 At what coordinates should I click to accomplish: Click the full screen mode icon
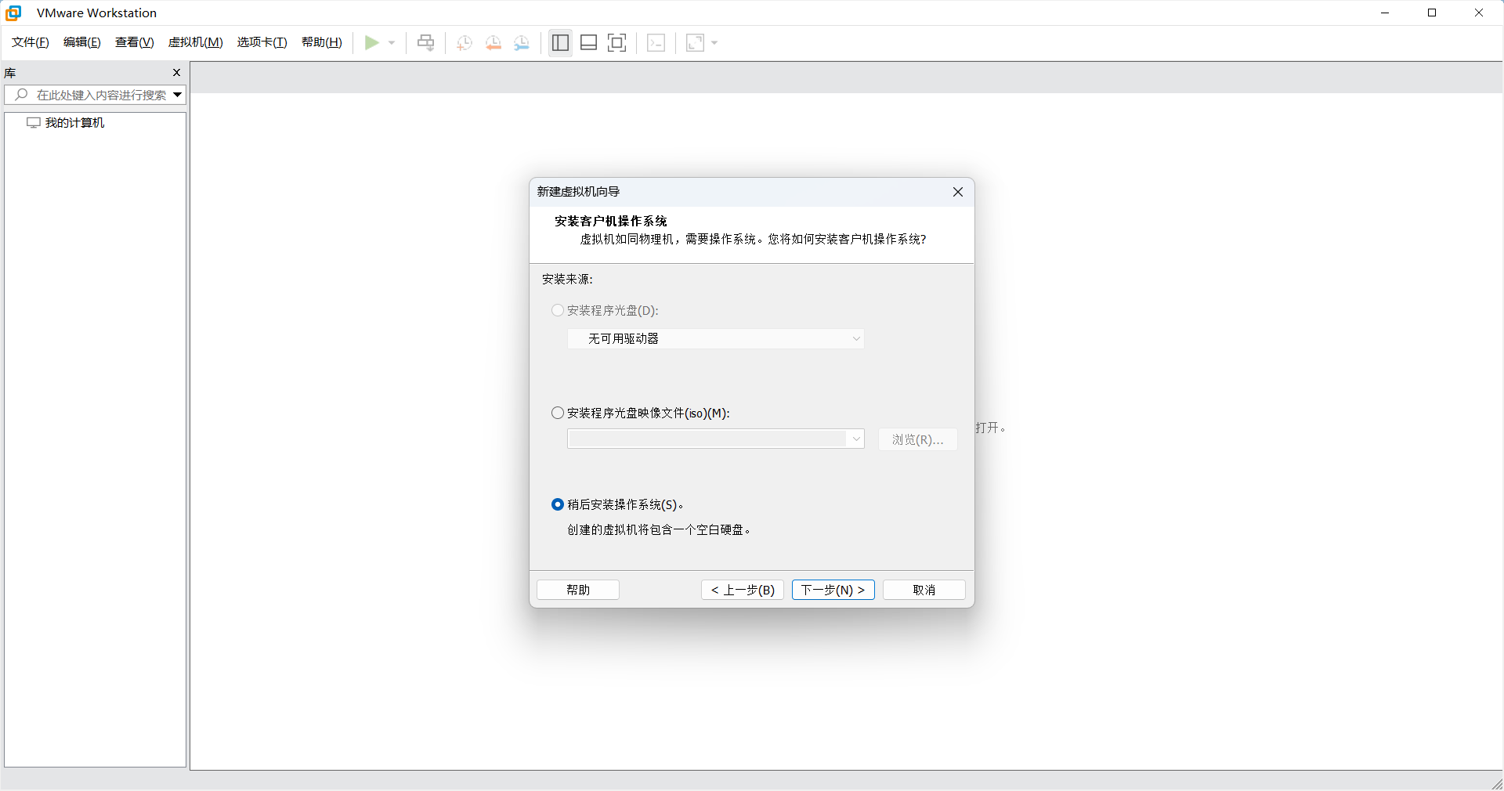617,42
